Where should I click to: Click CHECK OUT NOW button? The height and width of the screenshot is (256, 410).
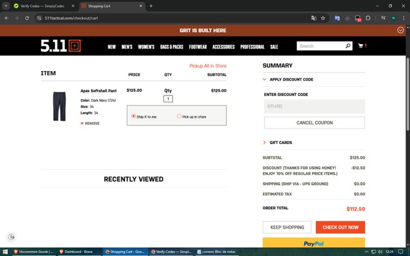click(340, 227)
